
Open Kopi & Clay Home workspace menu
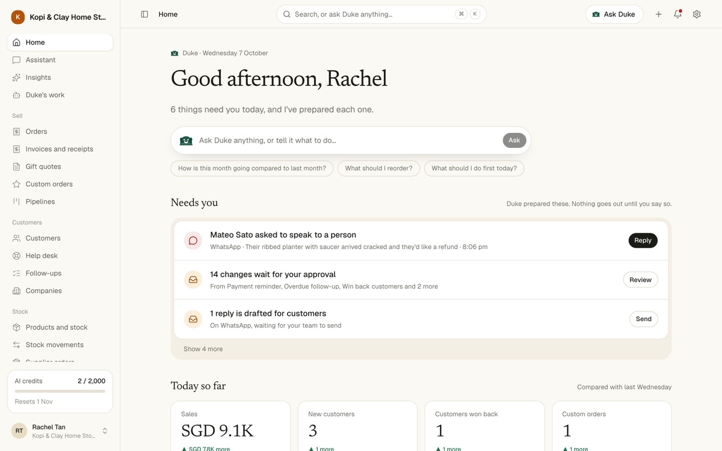click(60, 17)
